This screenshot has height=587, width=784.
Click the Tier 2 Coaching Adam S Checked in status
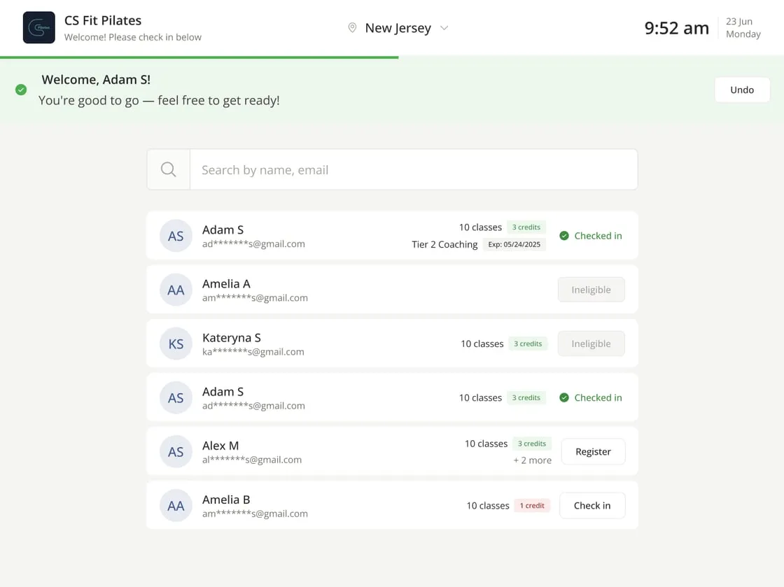coord(591,236)
